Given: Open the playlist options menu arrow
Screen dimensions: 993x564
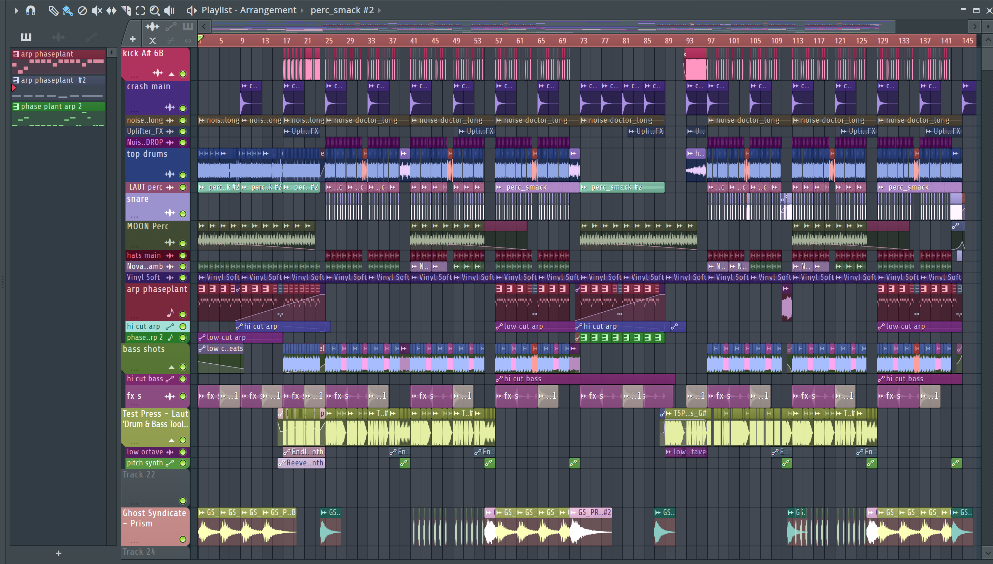Looking at the screenshot, I should 16,10.
